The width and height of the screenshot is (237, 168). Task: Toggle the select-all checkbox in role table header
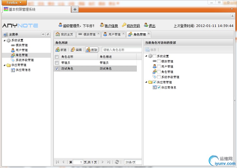pyautogui.click(x=57, y=57)
